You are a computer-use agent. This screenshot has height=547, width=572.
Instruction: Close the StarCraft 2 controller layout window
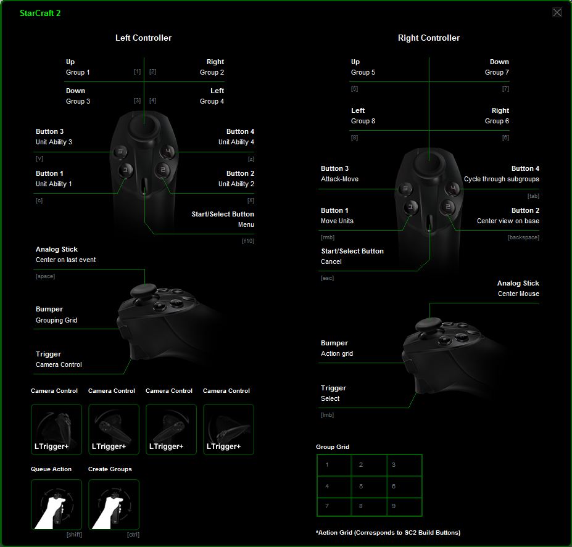point(557,13)
